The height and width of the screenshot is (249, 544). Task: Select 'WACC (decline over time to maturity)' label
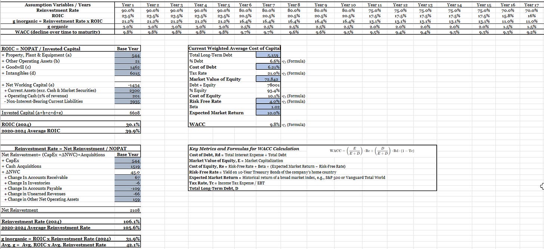58,32
